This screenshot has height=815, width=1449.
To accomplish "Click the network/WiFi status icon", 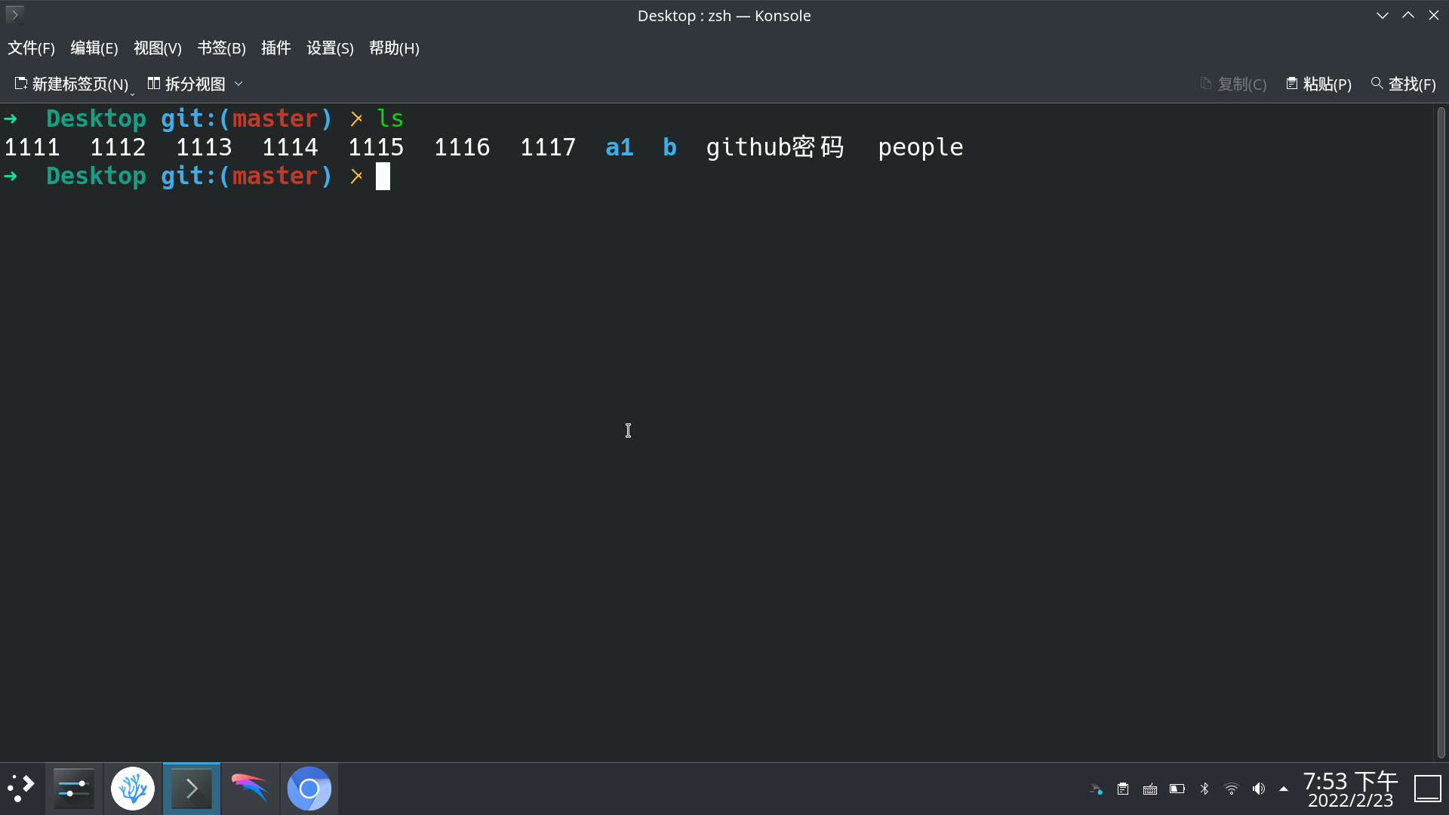I will 1231,788.
